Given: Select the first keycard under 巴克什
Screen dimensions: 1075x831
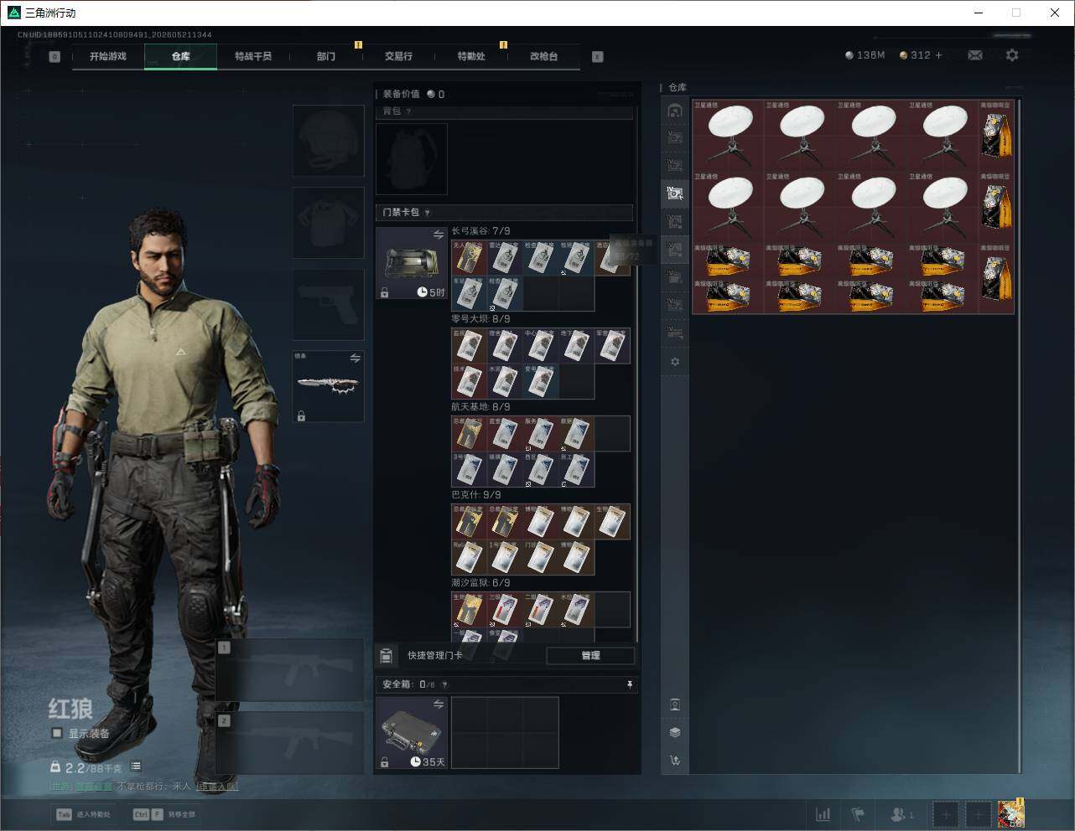Looking at the screenshot, I should 469,522.
